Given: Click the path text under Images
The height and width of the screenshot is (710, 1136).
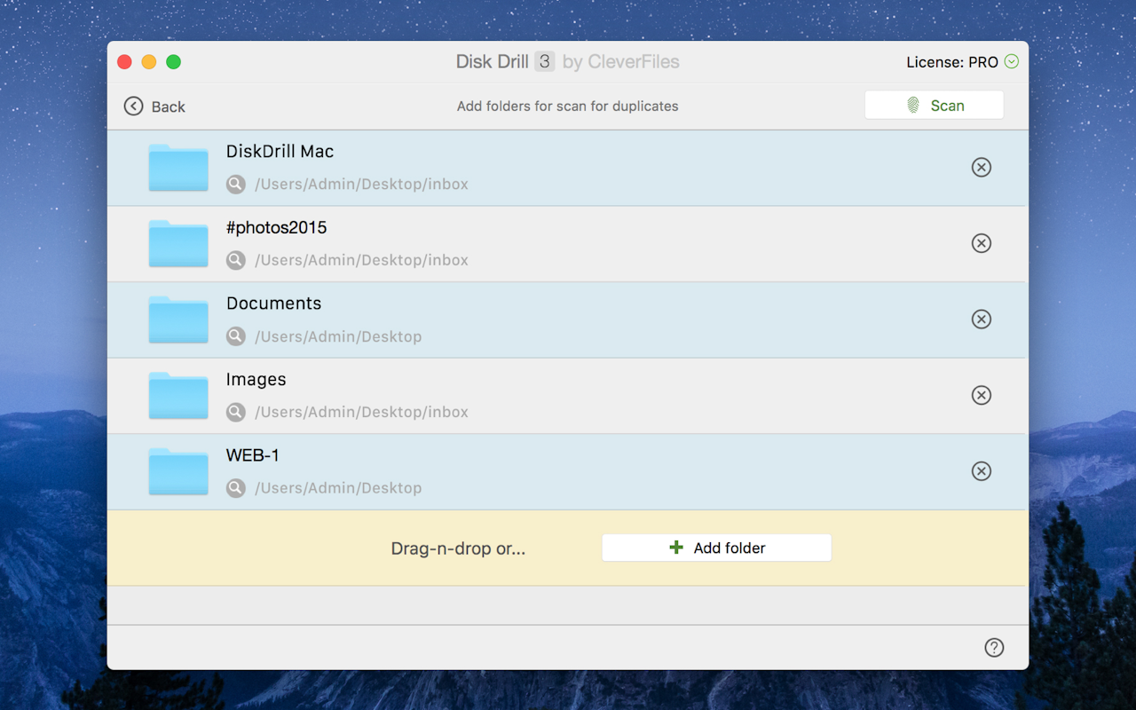Looking at the screenshot, I should click(x=361, y=412).
